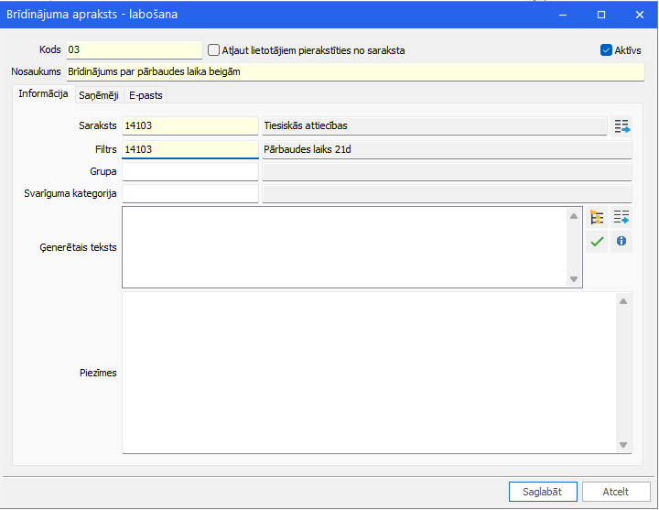Maximize the Brīdinājuma apraksts window
This screenshot has height=510, width=659.
click(601, 15)
